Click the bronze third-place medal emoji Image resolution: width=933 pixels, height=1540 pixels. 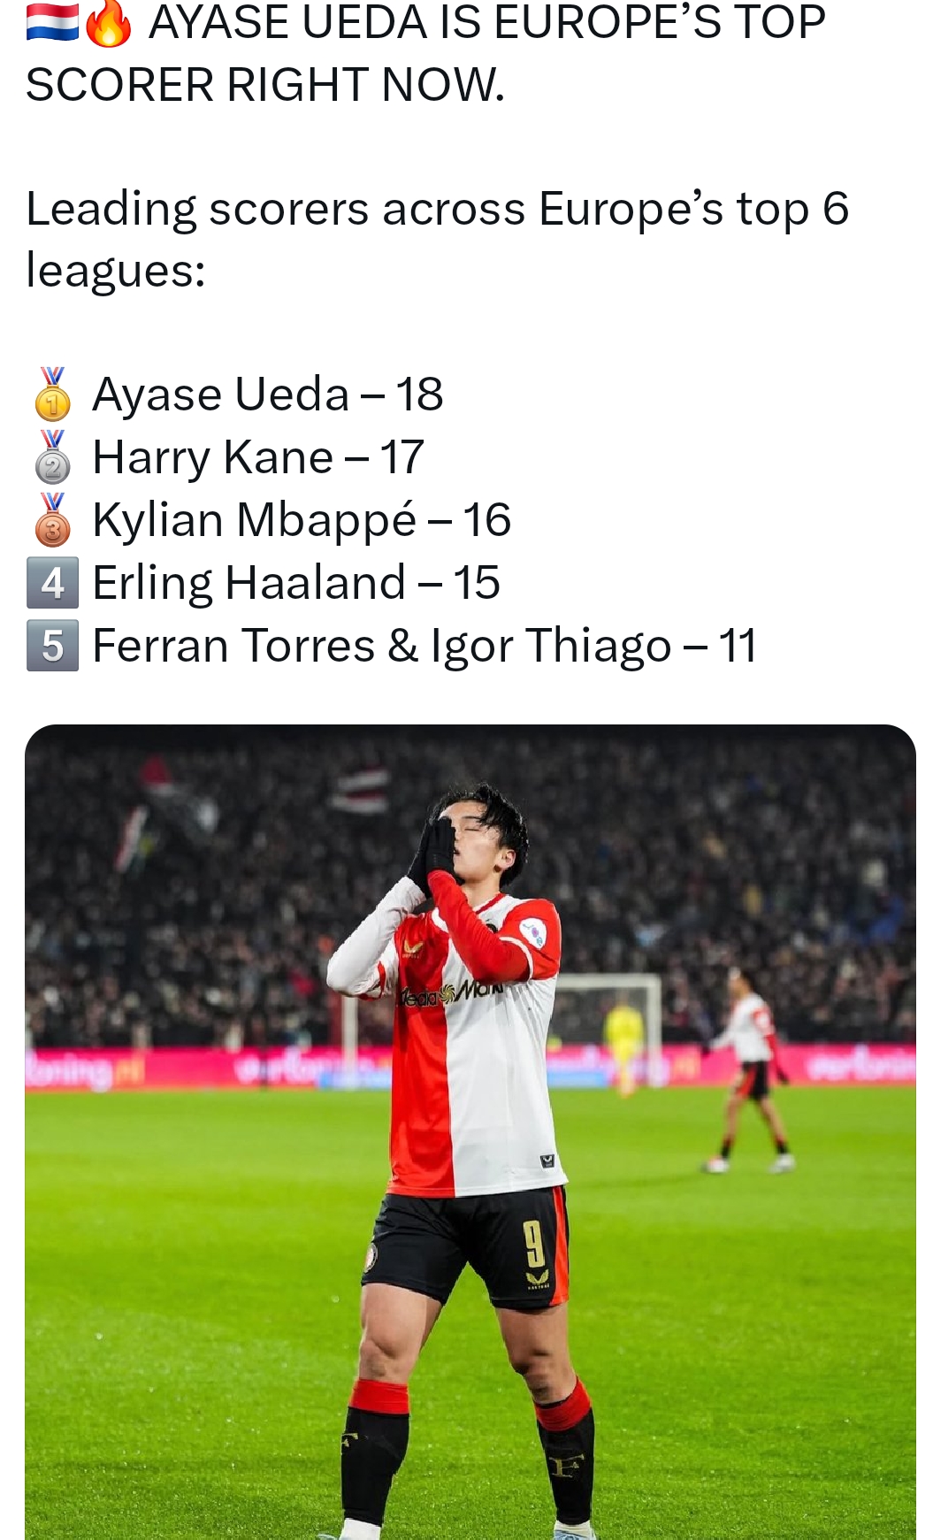click(x=52, y=519)
